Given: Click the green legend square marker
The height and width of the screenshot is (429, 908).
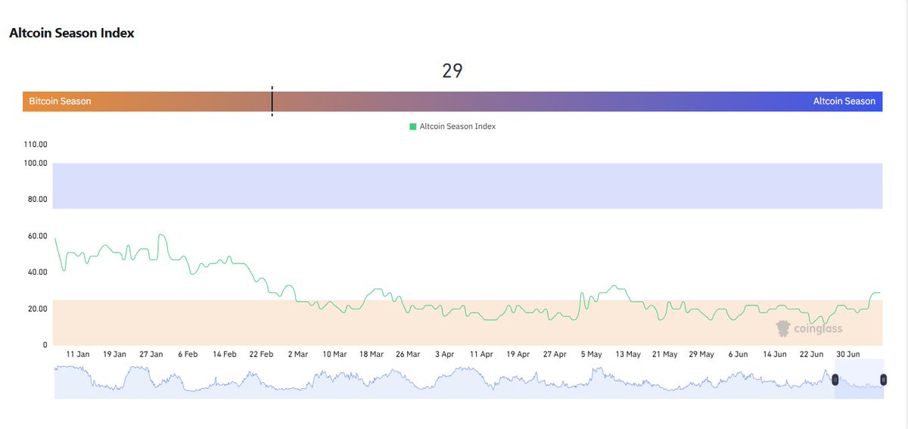Looking at the screenshot, I should tap(412, 126).
